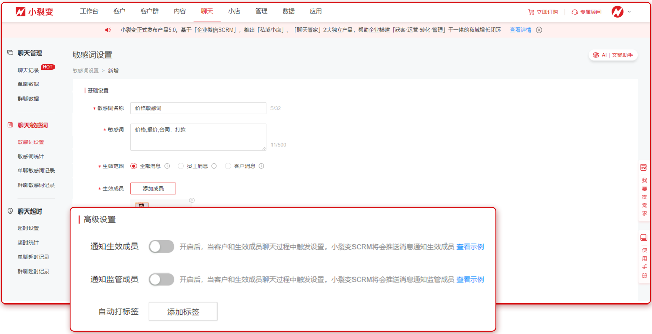Enable the 通知监管成员 toggle
This screenshot has height=334, width=652.
pyautogui.click(x=161, y=279)
